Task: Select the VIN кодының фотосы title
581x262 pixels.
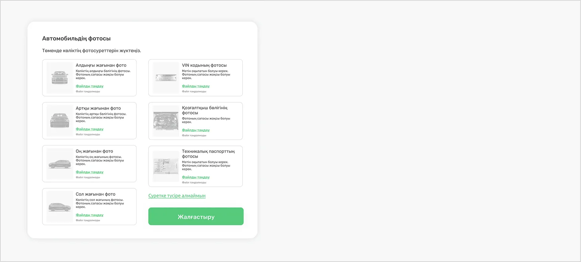Action: (205, 65)
